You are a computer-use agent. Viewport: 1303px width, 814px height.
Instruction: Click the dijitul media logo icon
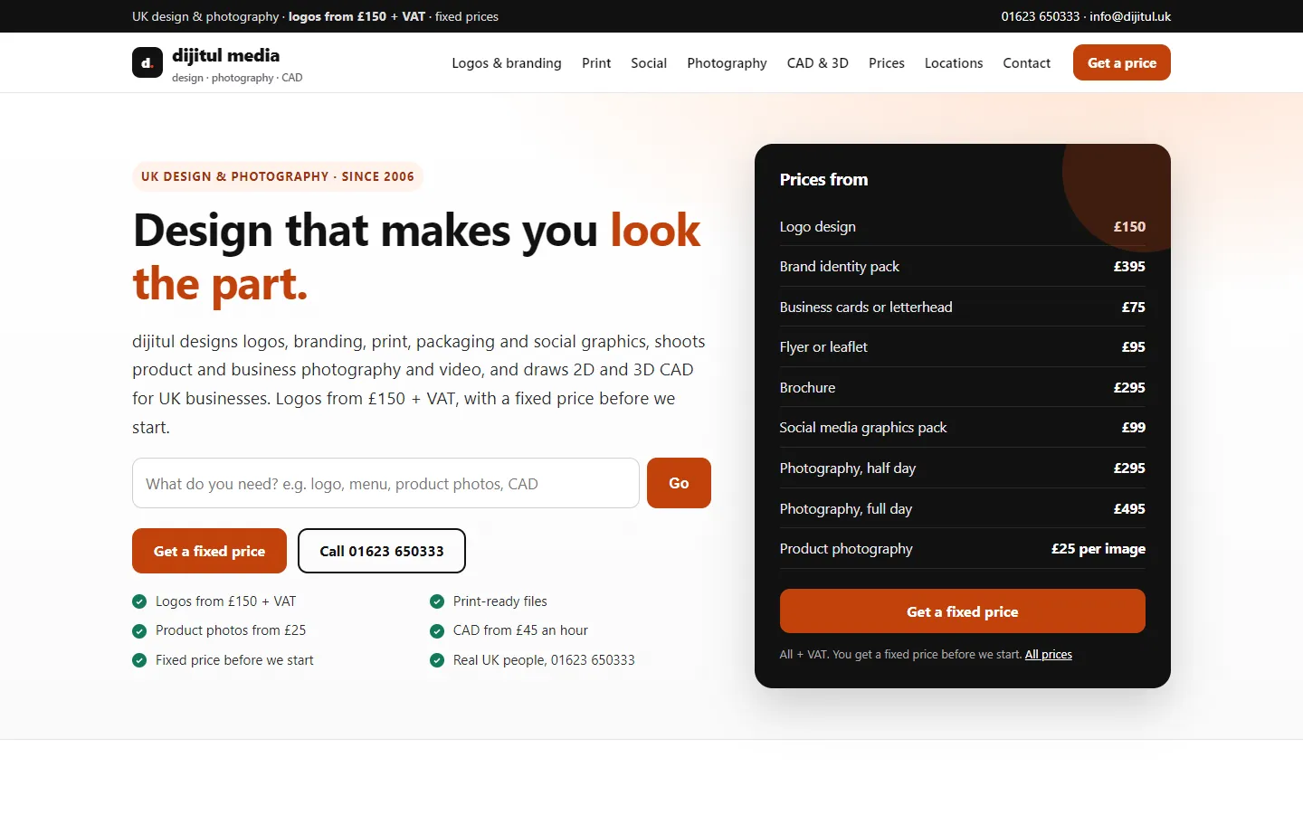click(147, 62)
